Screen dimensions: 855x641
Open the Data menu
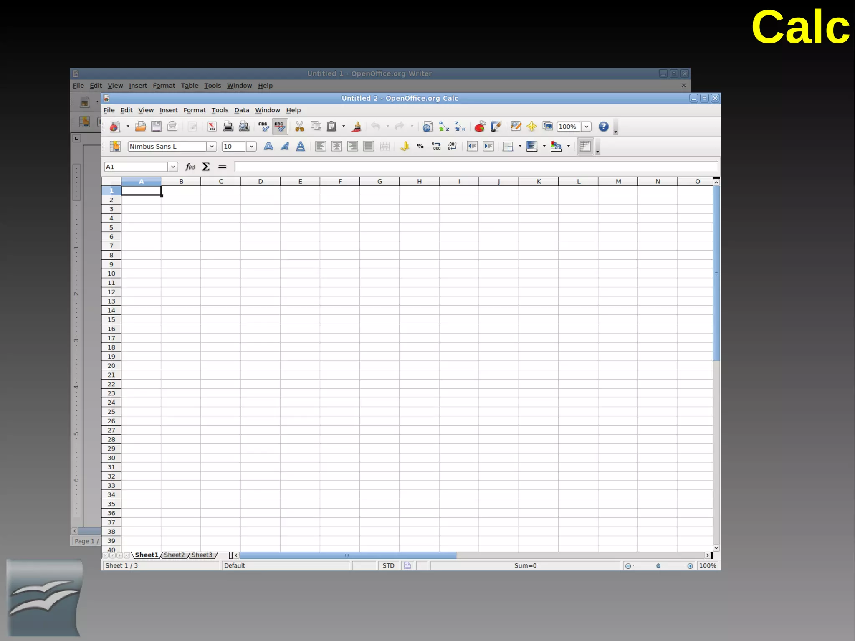click(241, 110)
